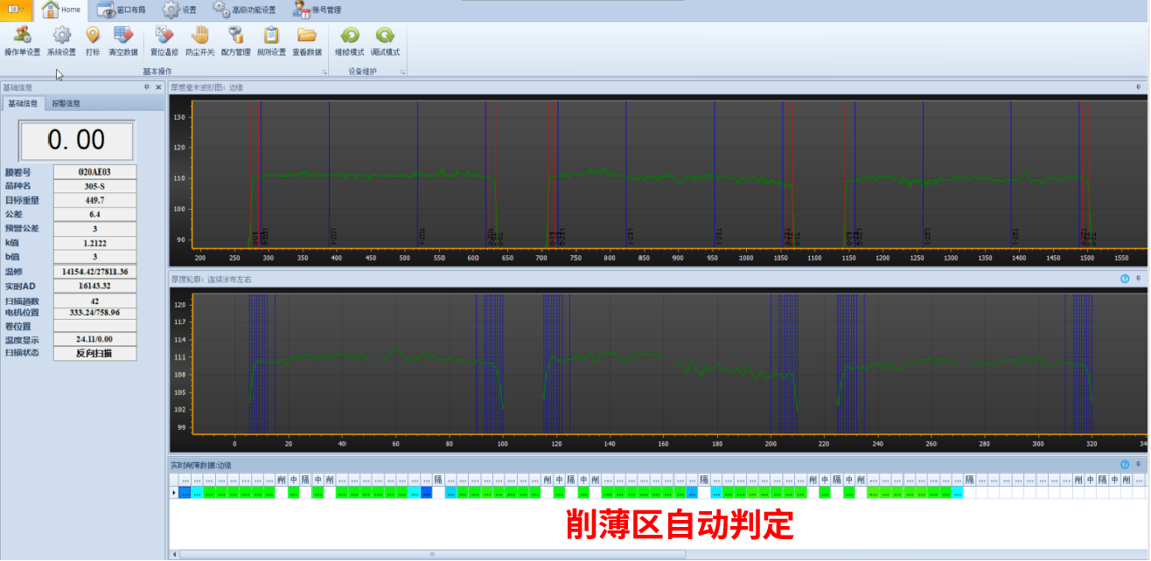Open 配方管理 recipe management
Viewport: 1151px width, 561px height.
pos(235,41)
